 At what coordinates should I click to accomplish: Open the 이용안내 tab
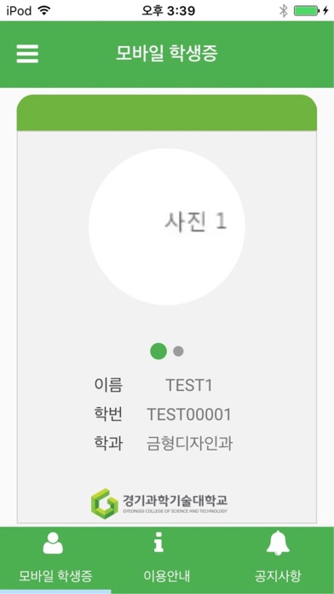coord(167,576)
